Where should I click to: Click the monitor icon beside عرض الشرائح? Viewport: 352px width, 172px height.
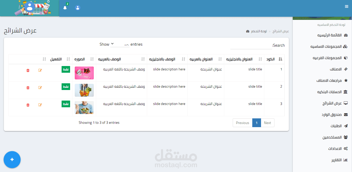point(346,103)
